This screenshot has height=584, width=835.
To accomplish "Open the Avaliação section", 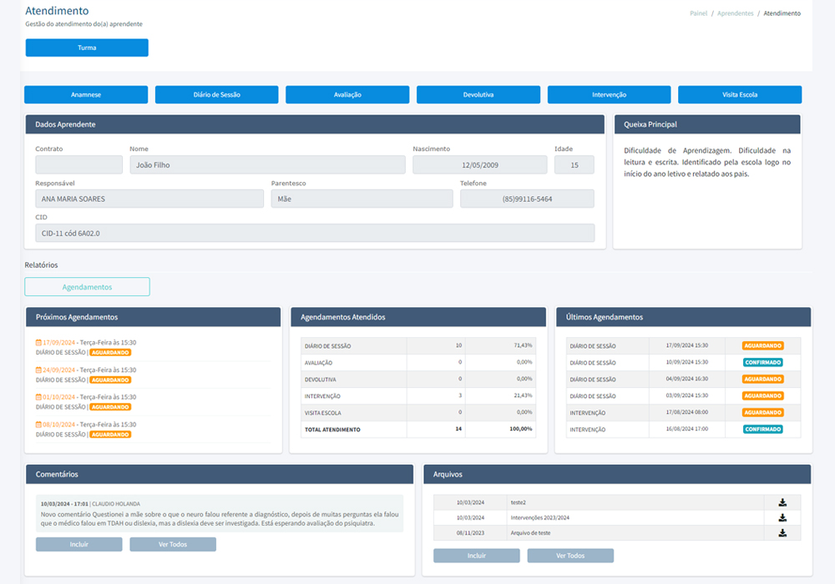I will click(347, 94).
